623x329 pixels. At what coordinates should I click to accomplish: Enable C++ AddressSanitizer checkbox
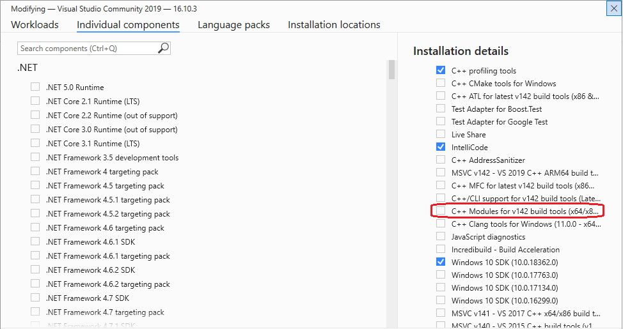pos(441,160)
